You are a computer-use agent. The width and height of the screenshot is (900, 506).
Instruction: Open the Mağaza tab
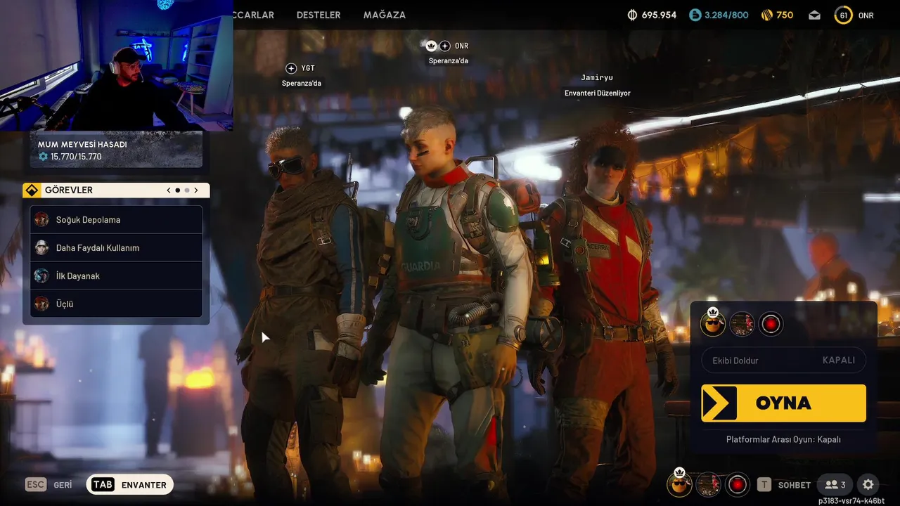[385, 15]
